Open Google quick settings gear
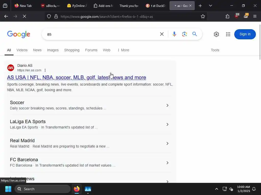This screenshot has height=195, width=261. [216, 34]
